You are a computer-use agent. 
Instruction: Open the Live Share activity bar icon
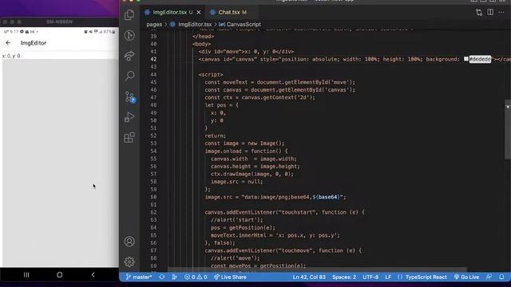(x=129, y=56)
